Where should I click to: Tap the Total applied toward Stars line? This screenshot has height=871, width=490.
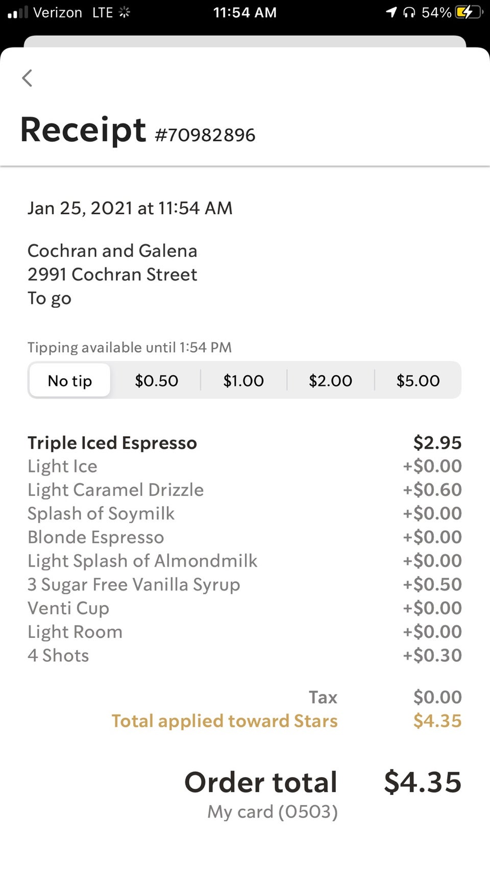225,721
